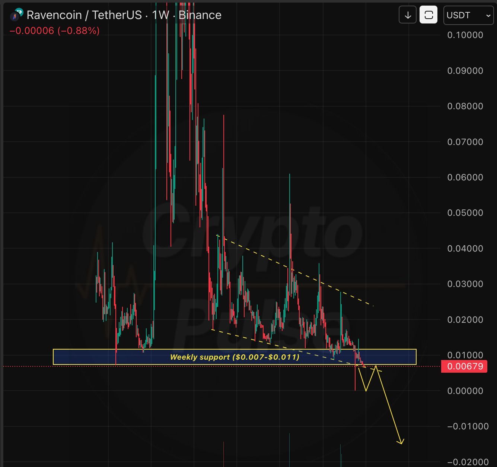Screen dimensions: 497x467
Task: Click the 0.07000 price axis label
Action: [x=465, y=142]
